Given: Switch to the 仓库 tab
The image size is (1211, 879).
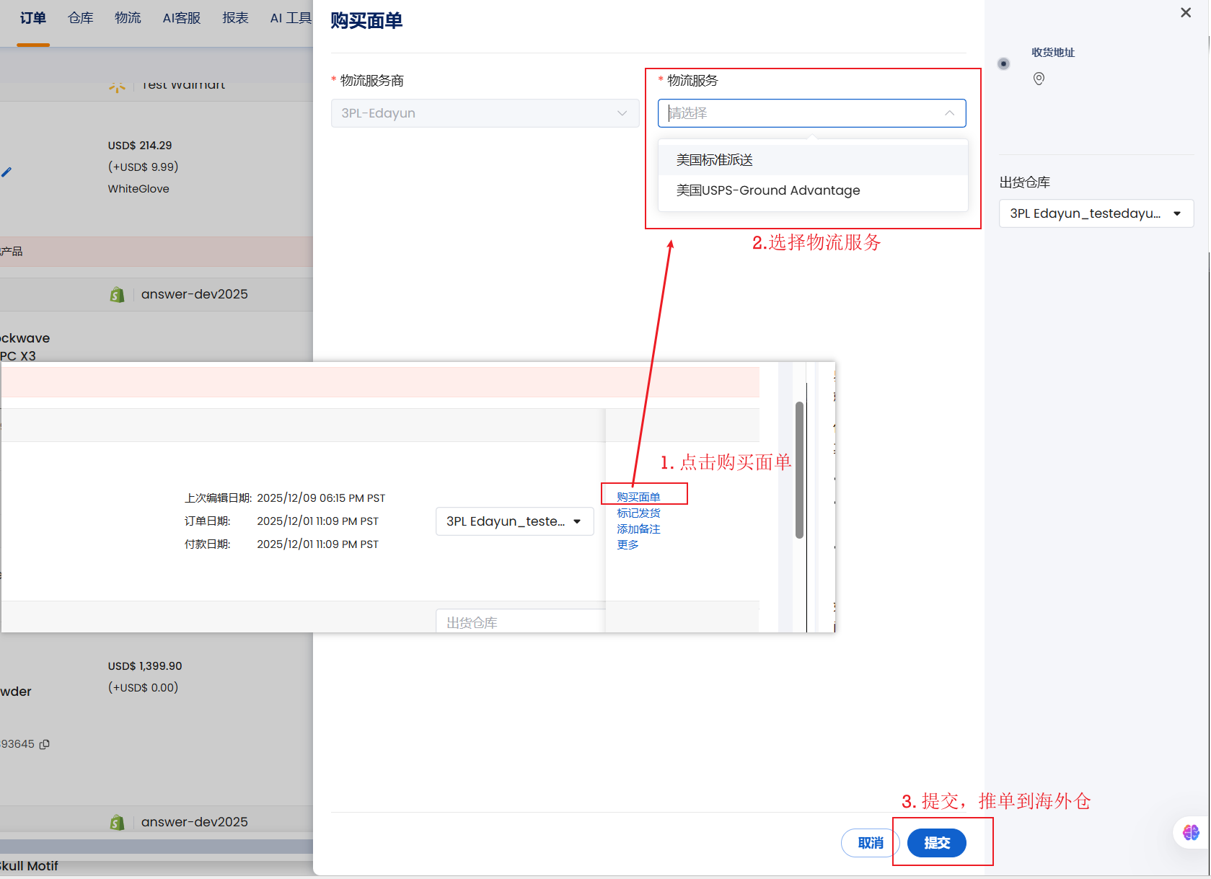Looking at the screenshot, I should point(81,18).
